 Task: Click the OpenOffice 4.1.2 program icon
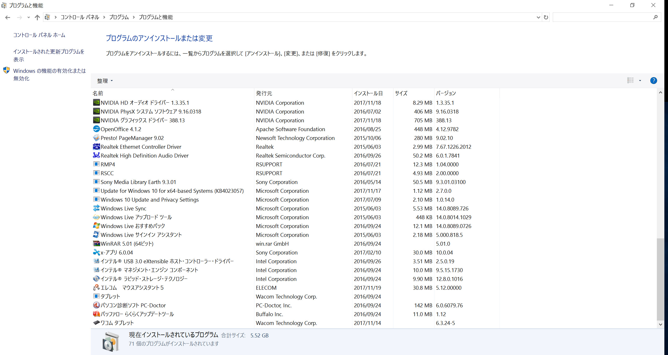coord(96,129)
